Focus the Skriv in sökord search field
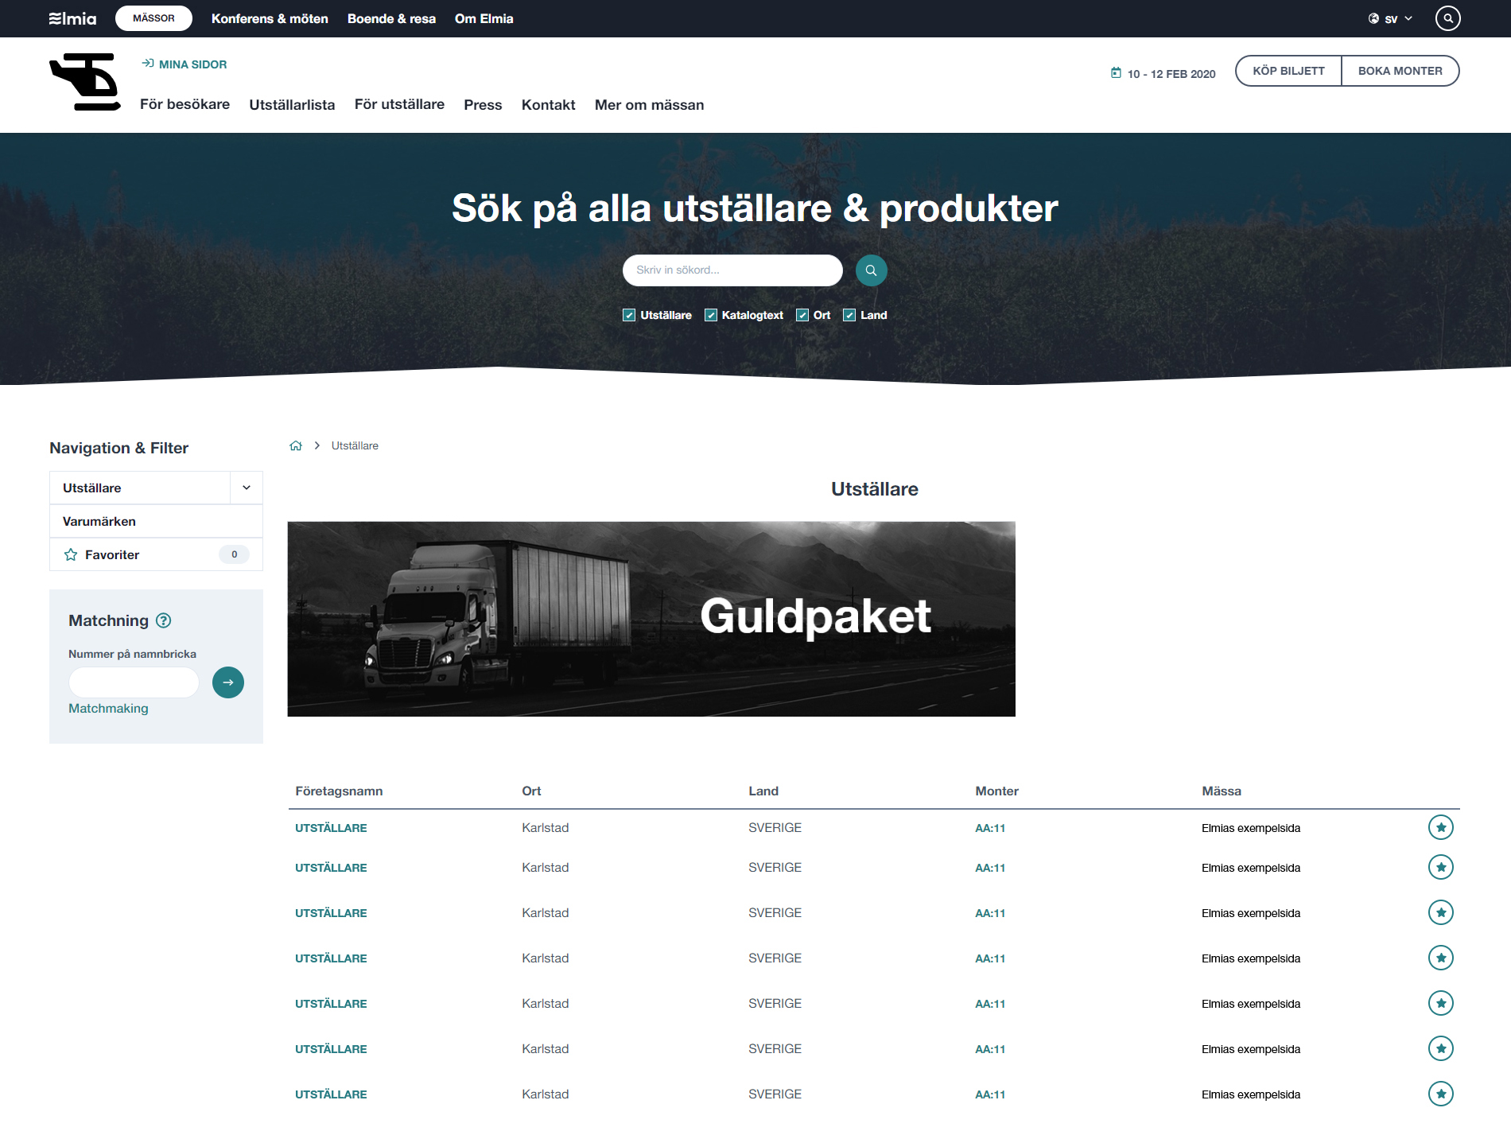The width and height of the screenshot is (1511, 1139). click(732, 270)
